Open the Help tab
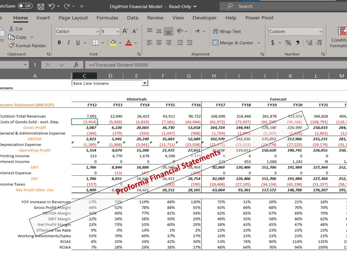 pos(231,18)
